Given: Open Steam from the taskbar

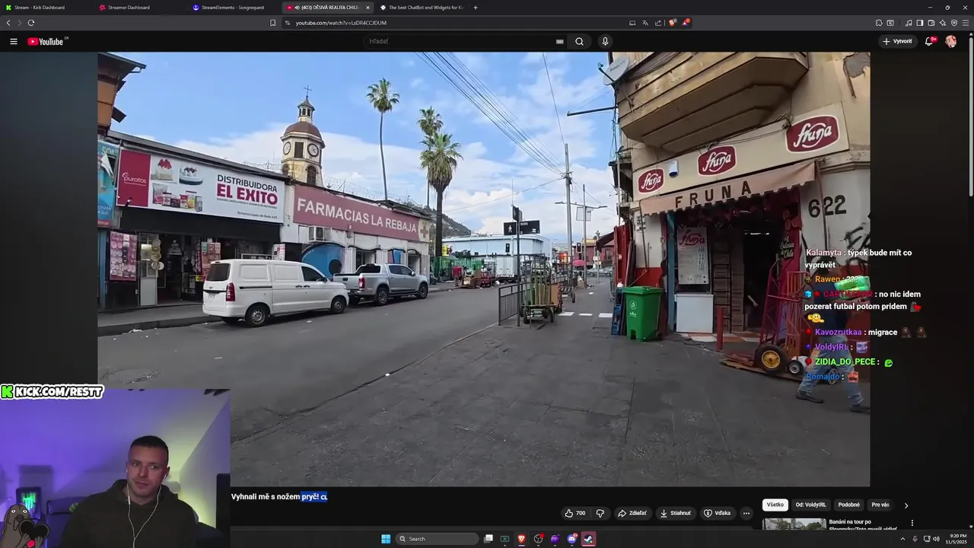Looking at the screenshot, I should (588, 539).
